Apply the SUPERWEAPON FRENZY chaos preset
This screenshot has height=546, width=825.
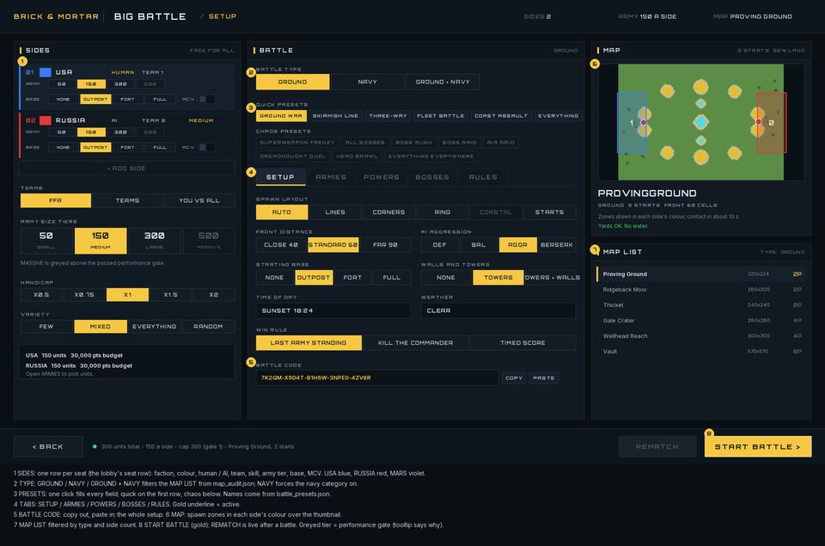[x=297, y=142]
